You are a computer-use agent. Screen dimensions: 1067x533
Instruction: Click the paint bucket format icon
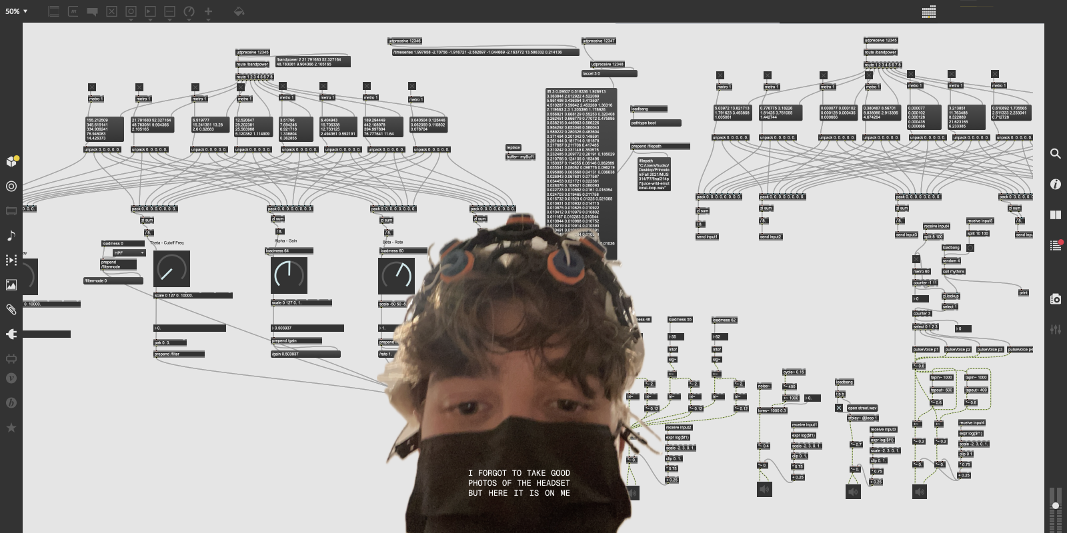coord(239,11)
